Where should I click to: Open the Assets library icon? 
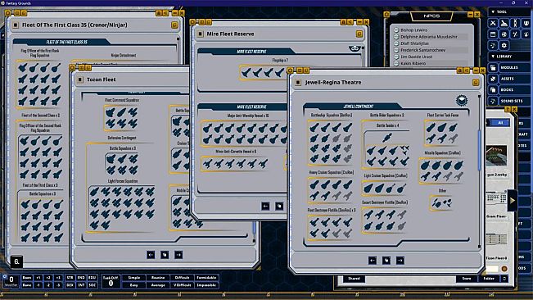[x=493, y=79]
